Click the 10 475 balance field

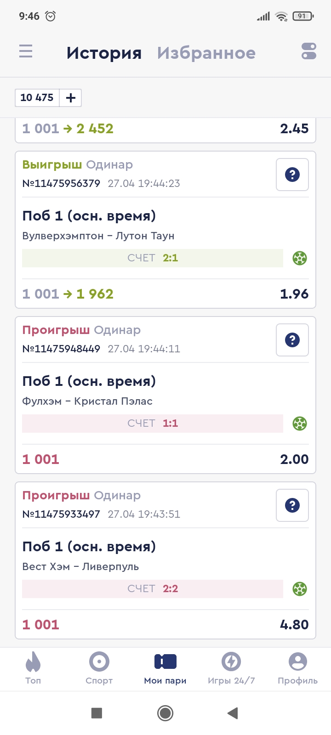tap(37, 98)
